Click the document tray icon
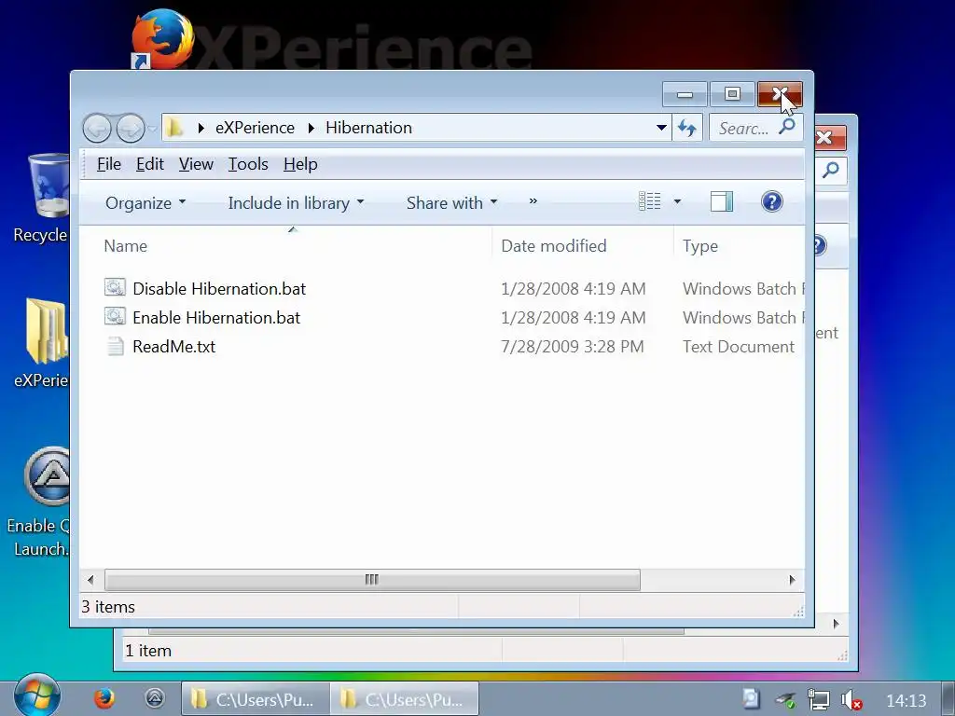This screenshot has width=955, height=716. click(751, 699)
